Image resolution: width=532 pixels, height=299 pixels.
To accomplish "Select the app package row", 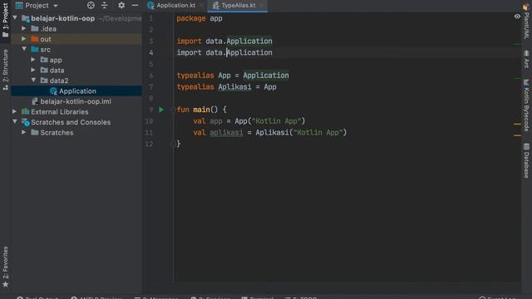I will (76, 60).
